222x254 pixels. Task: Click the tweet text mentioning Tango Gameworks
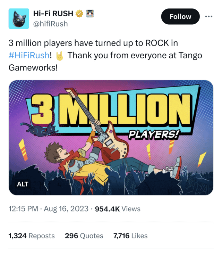coord(105,55)
